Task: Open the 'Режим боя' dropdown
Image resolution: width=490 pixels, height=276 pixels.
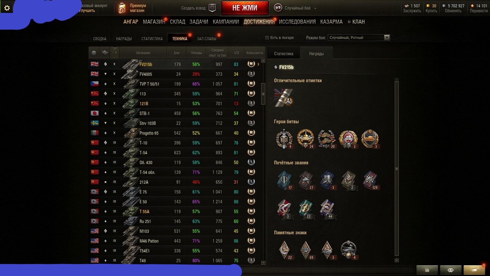Action: click(x=358, y=38)
